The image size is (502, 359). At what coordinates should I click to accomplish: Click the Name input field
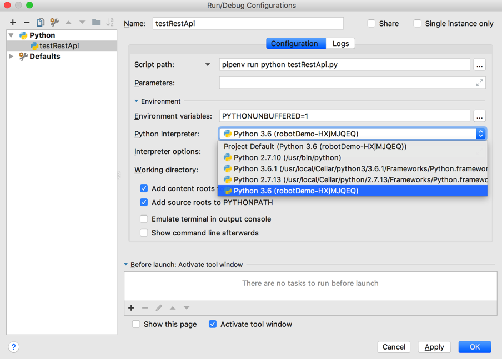point(248,24)
